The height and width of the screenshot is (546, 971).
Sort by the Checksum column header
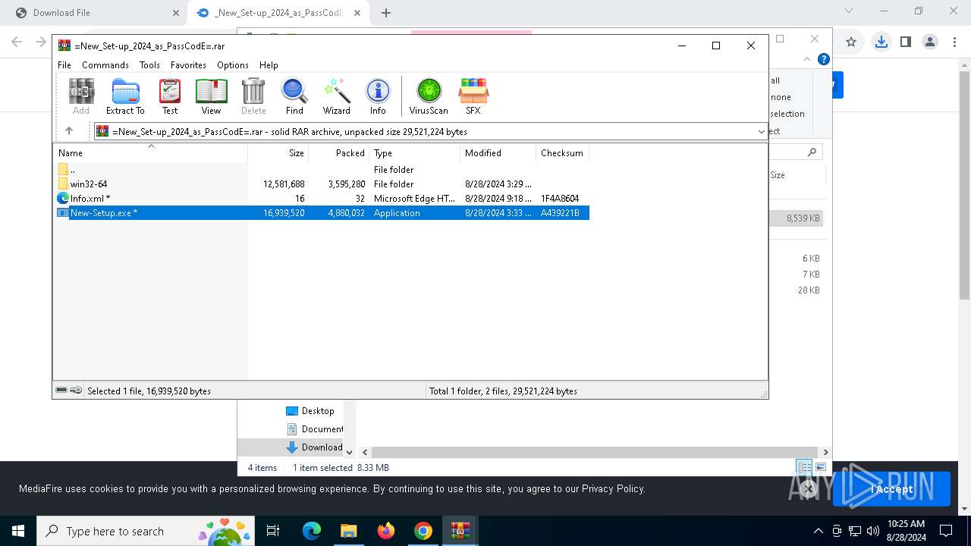(x=563, y=153)
